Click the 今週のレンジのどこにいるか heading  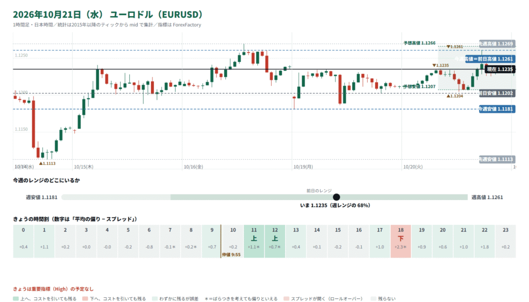tap(46, 180)
